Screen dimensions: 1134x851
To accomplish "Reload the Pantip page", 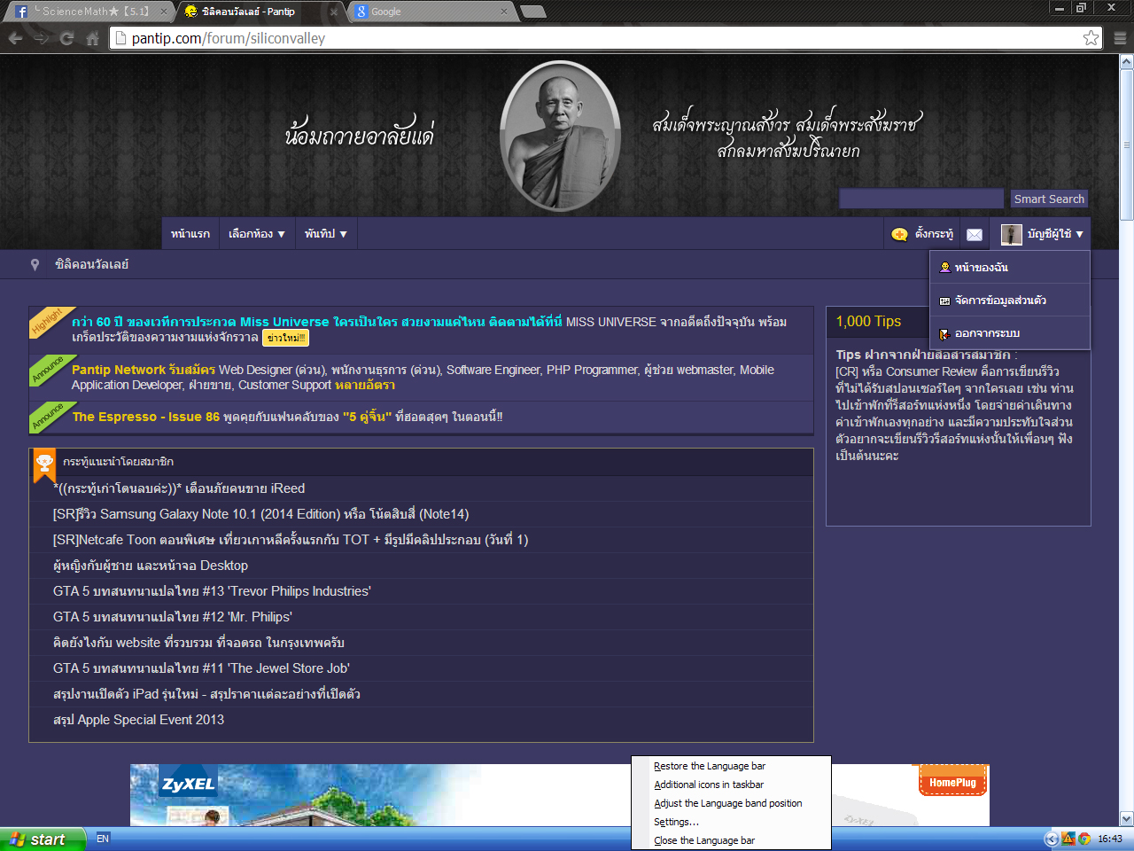I will pos(66,38).
